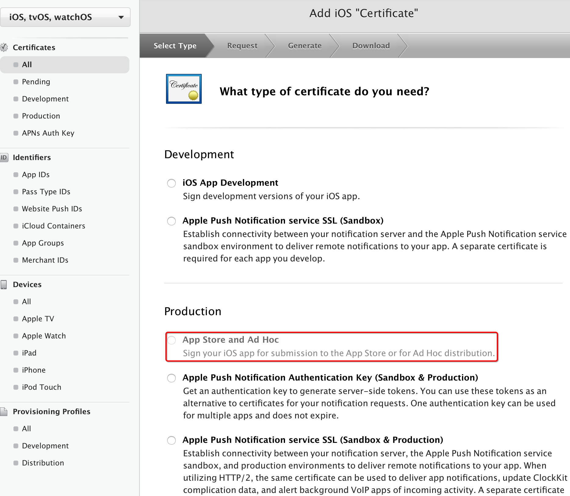Select App Store and Ad Hoc radio button
Image resolution: width=570 pixels, height=496 pixels.
[171, 340]
